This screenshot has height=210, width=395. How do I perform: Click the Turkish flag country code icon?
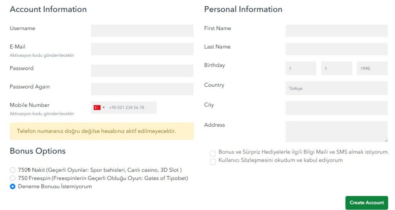point(97,108)
